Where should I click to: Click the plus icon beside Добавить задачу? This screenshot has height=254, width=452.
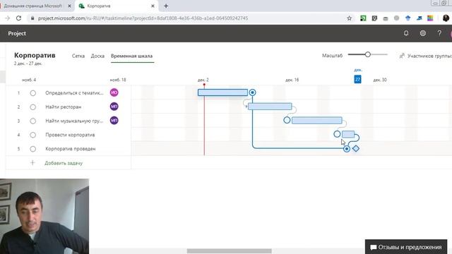[32, 163]
